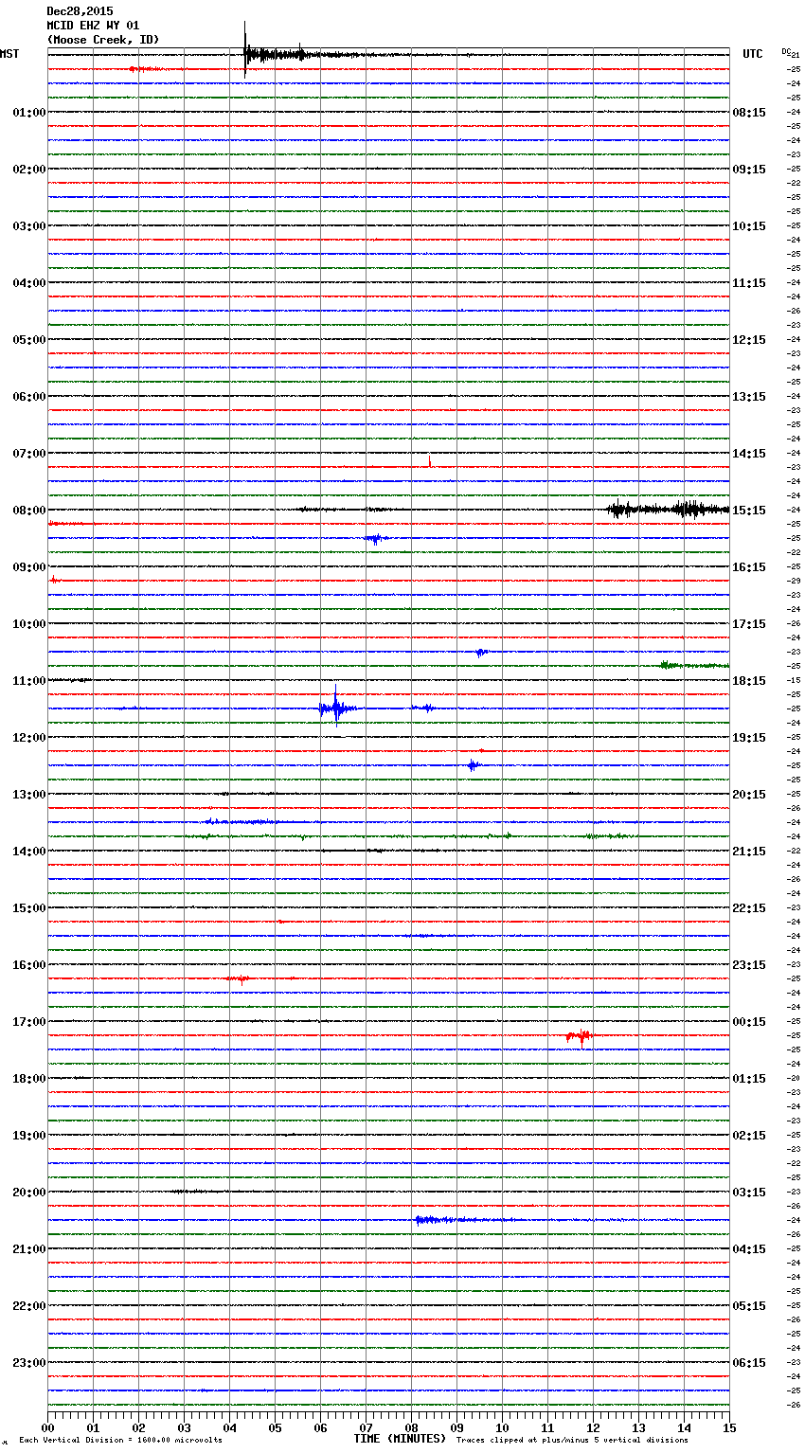Select the 00 minute axis tick label

pos(47,1426)
